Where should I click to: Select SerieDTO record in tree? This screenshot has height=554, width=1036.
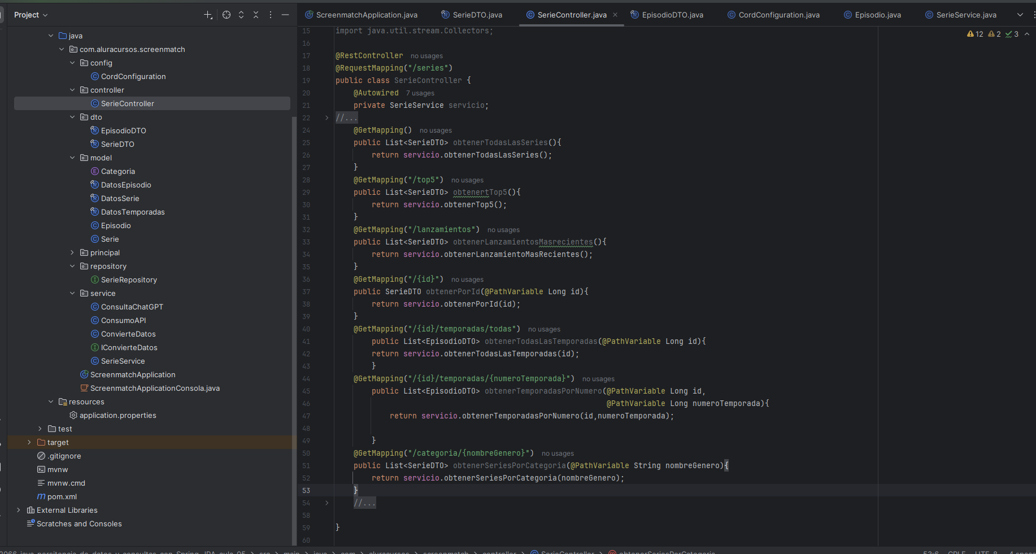pos(117,144)
